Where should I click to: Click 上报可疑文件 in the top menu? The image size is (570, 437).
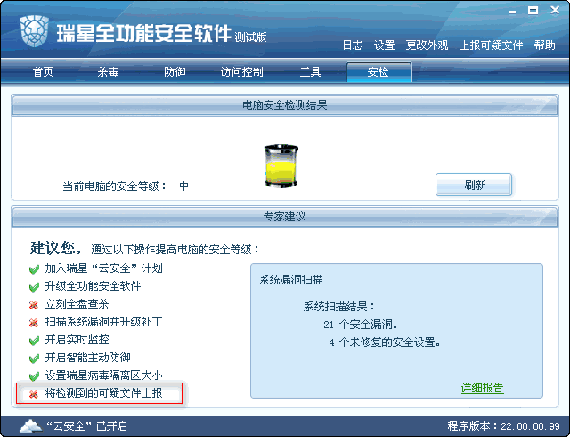[491, 45]
